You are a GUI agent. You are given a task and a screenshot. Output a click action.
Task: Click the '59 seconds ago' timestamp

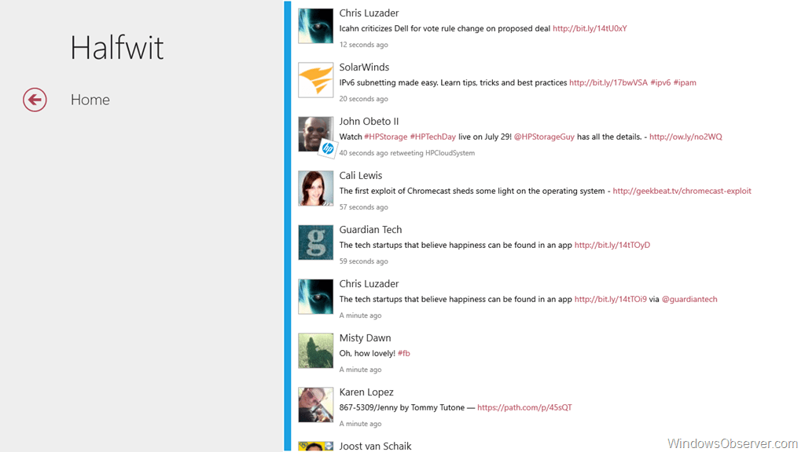coord(363,261)
